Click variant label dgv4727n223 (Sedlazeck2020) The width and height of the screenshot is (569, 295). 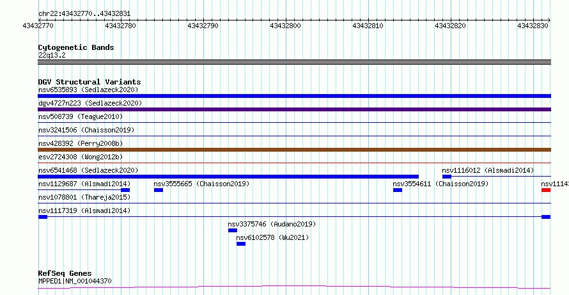pos(90,103)
